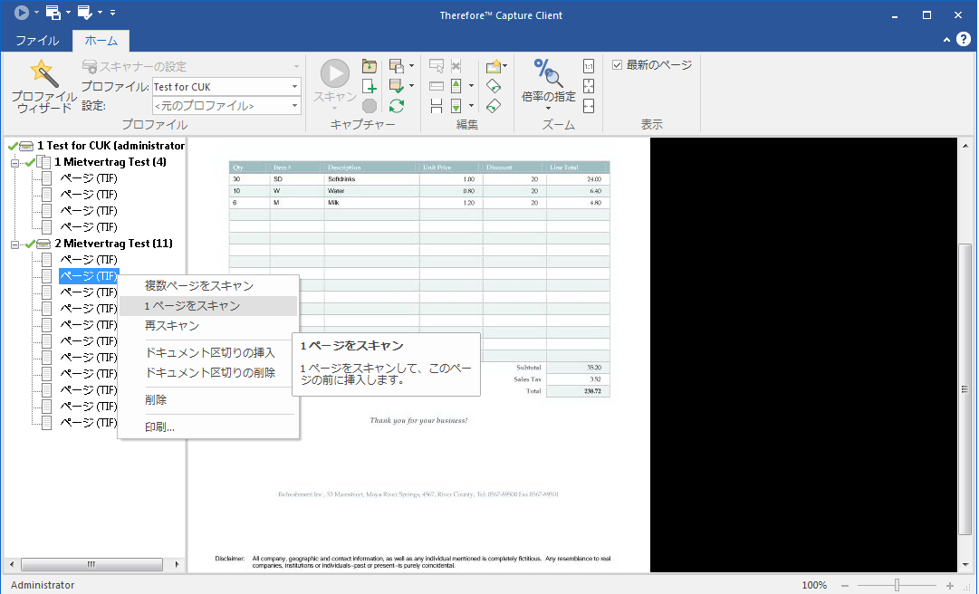Viewport: 979px width, 594px height.
Task: Collapse the ribbon with the chevron arrow
Action: pos(946,39)
